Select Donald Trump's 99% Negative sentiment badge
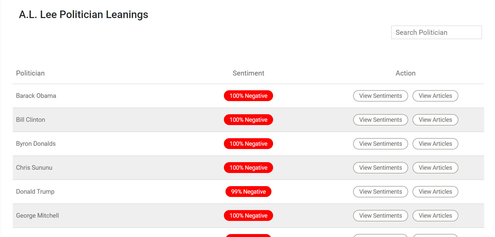The image size is (495, 237). tap(248, 191)
